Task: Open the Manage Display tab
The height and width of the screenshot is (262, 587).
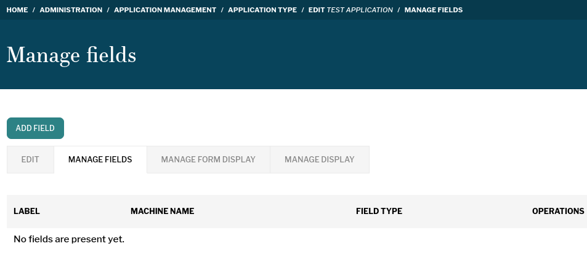Action: (x=319, y=159)
